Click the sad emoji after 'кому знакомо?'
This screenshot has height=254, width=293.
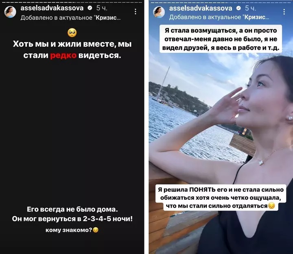coord(96,230)
